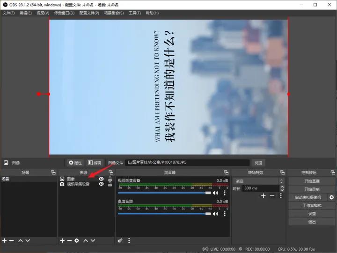Image resolution: width=337 pixels, height=253 pixels.
Task: Open virtual camera settings gear icon
Action: coord(332,197)
